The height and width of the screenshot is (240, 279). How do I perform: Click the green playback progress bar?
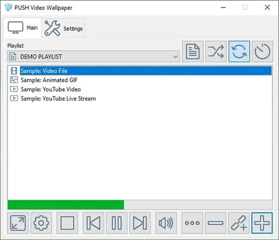click(66, 204)
